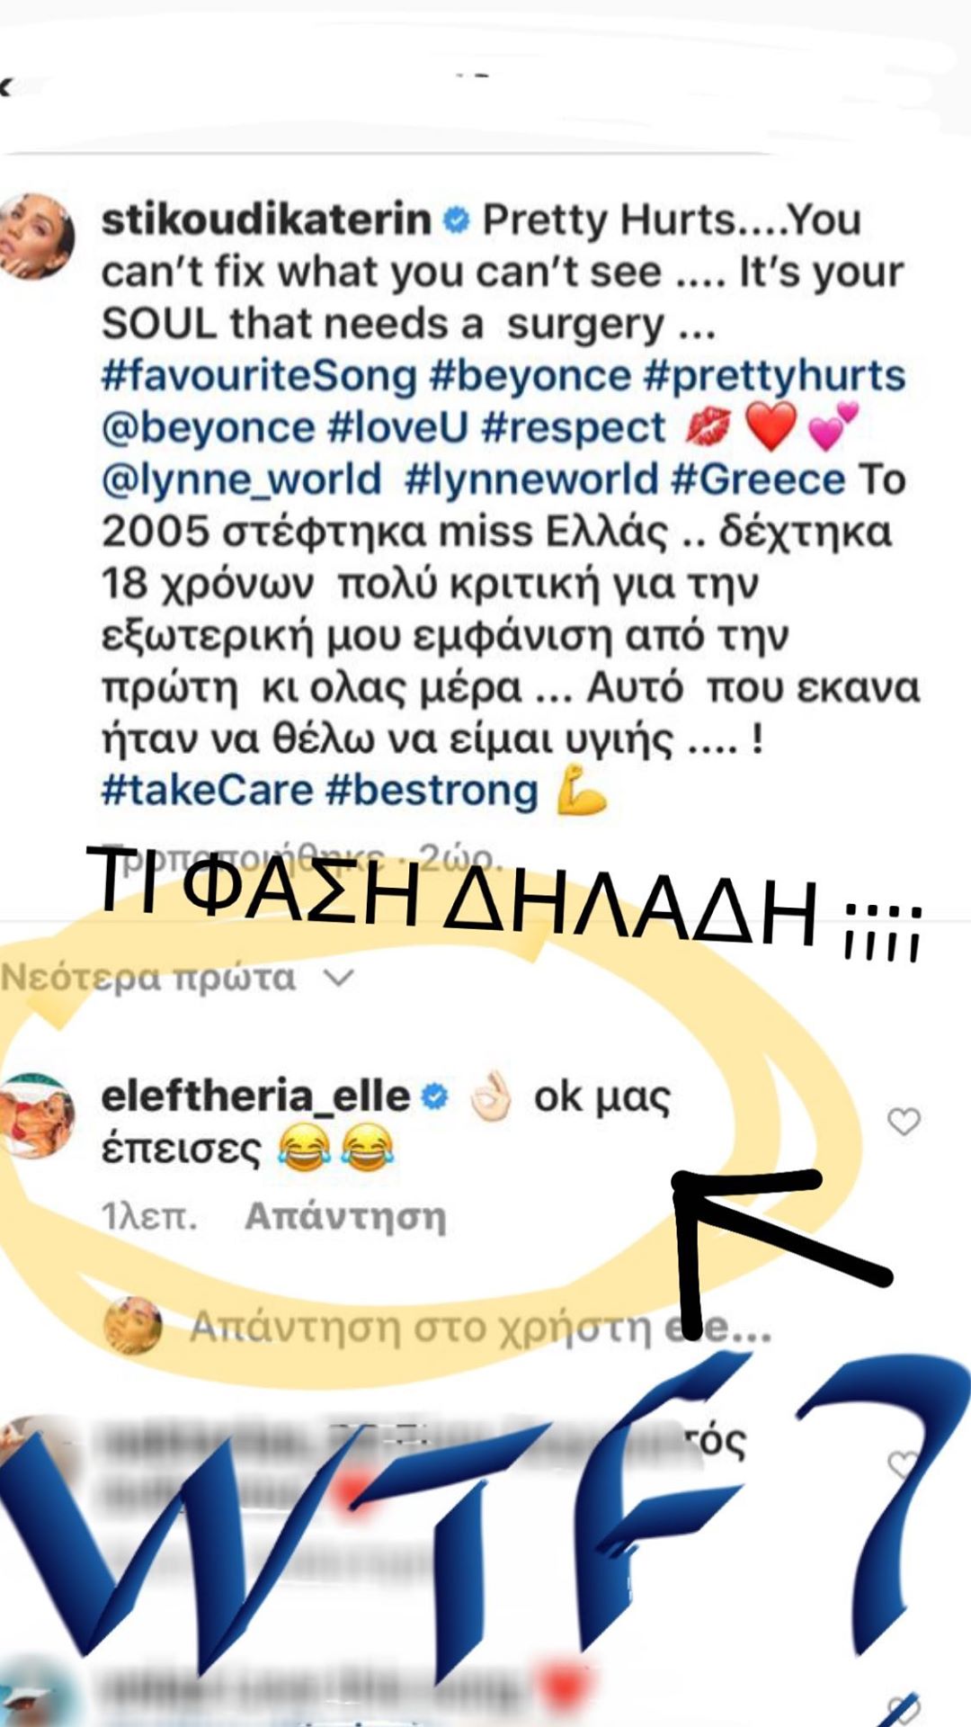This screenshot has height=1727, width=971.
Task: Like the eleftheria_elle comment with heart
Action: [x=904, y=1122]
